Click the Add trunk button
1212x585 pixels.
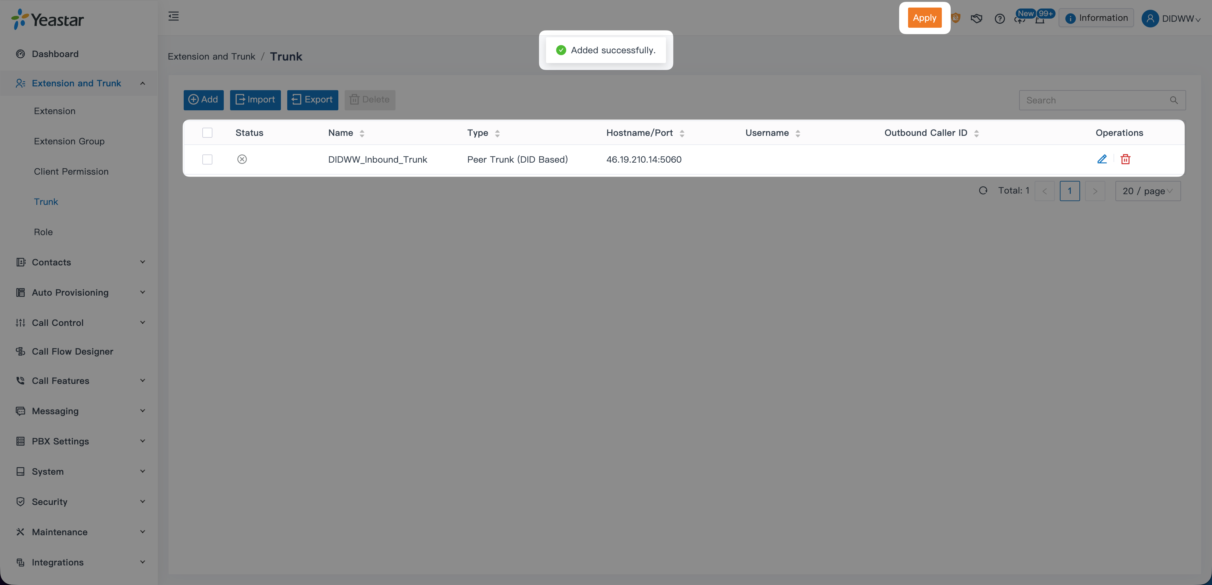pyautogui.click(x=203, y=100)
